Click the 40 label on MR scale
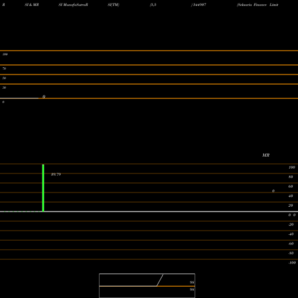298x298 pixels. [x=291, y=196]
